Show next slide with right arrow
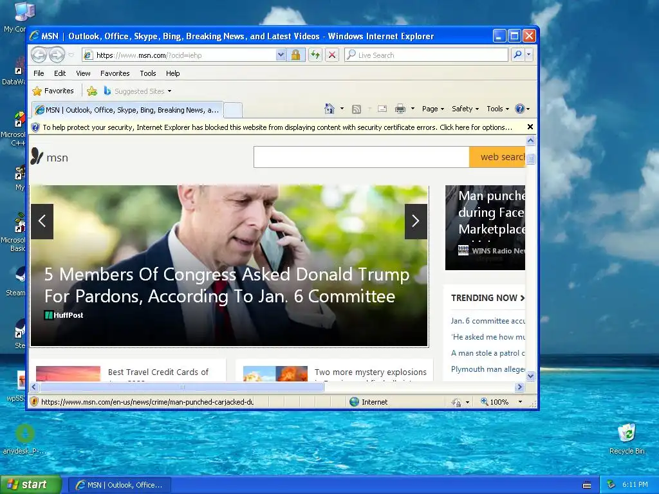The width and height of the screenshot is (659, 494). tap(416, 221)
